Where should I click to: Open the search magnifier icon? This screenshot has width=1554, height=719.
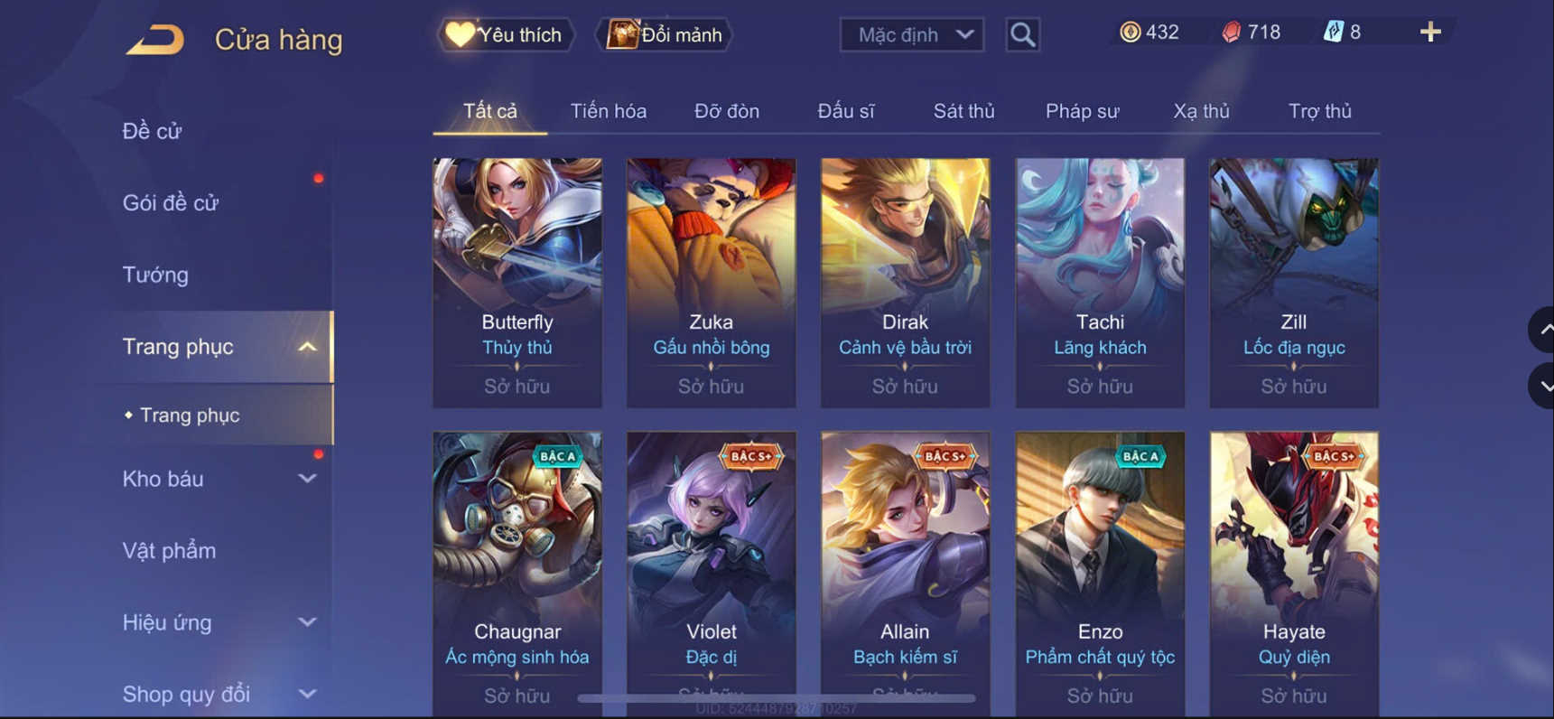pos(1022,34)
